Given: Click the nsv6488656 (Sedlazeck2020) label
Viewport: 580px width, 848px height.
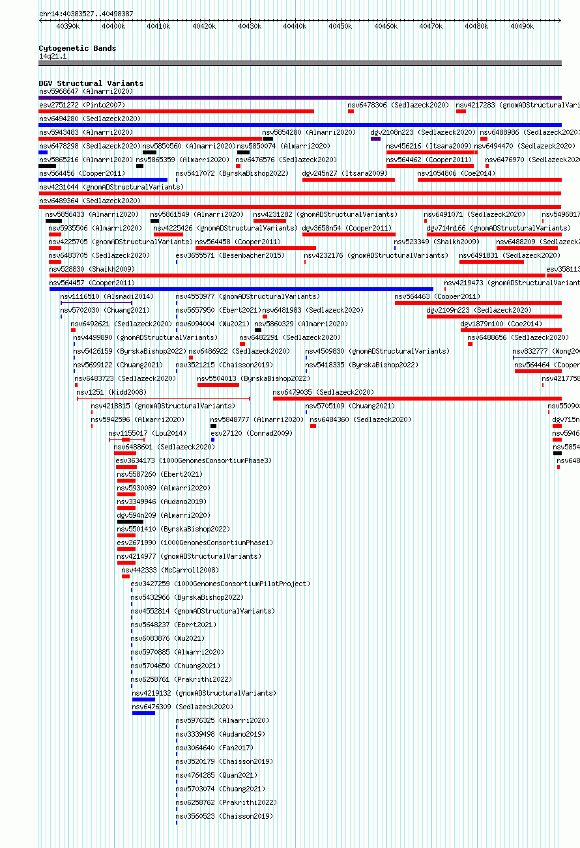Looking at the screenshot, I should pos(518,337).
